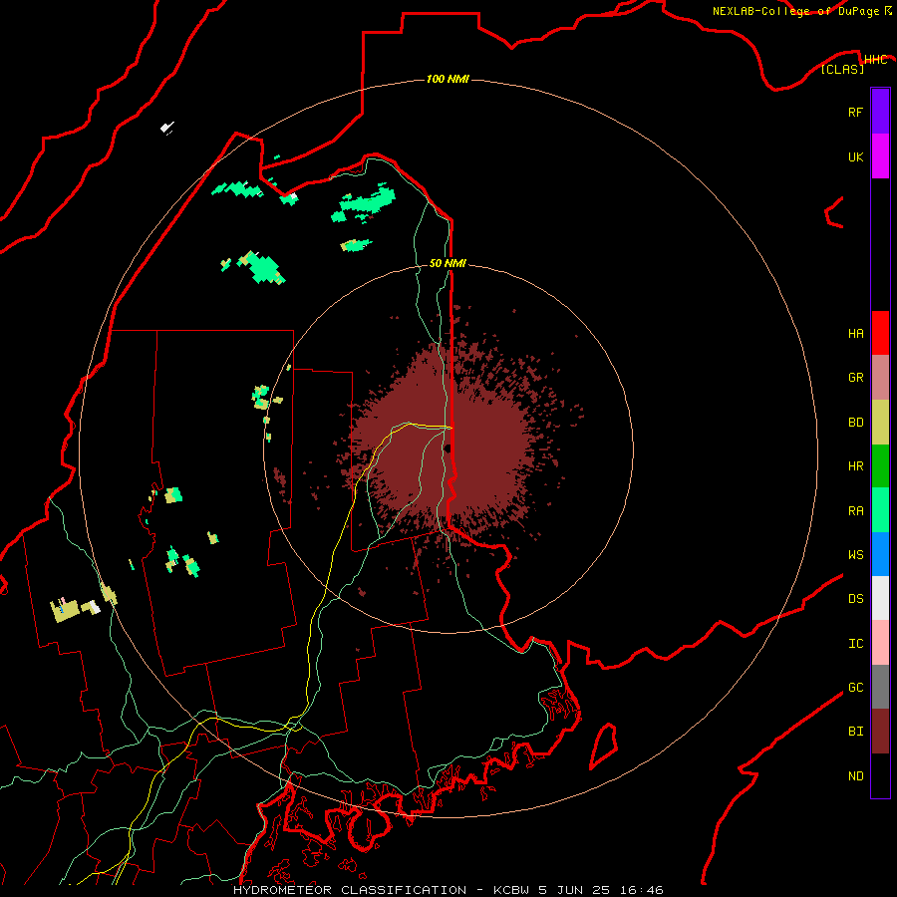Click the IC legend label

coord(856,644)
